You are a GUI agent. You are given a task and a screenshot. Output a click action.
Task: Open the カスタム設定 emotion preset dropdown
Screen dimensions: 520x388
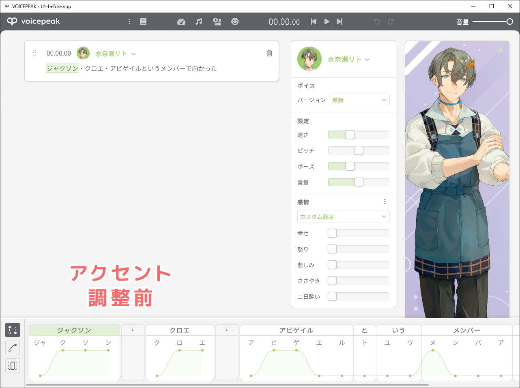coord(344,217)
